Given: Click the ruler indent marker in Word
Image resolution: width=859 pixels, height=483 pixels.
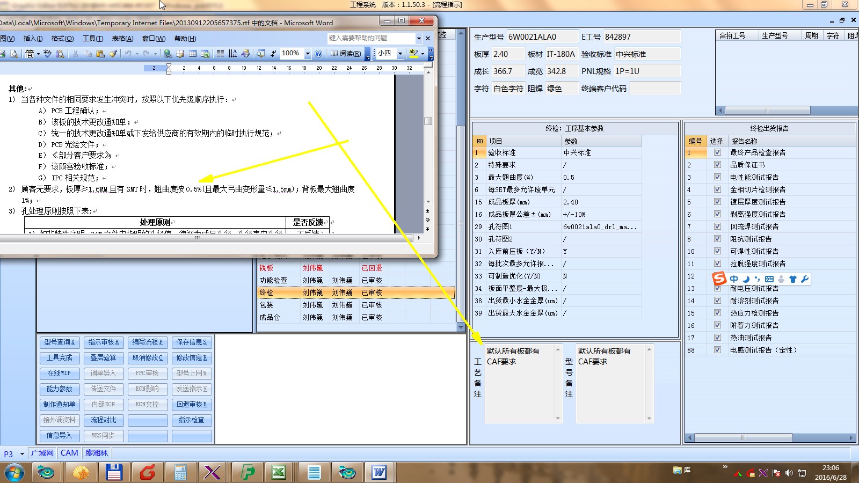Looking at the screenshot, I should click(169, 69).
